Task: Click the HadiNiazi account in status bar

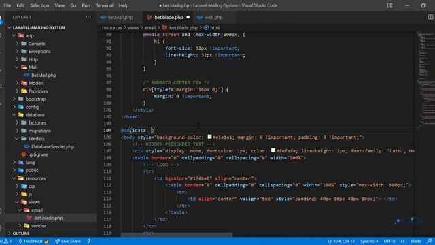Action: click(x=33, y=241)
